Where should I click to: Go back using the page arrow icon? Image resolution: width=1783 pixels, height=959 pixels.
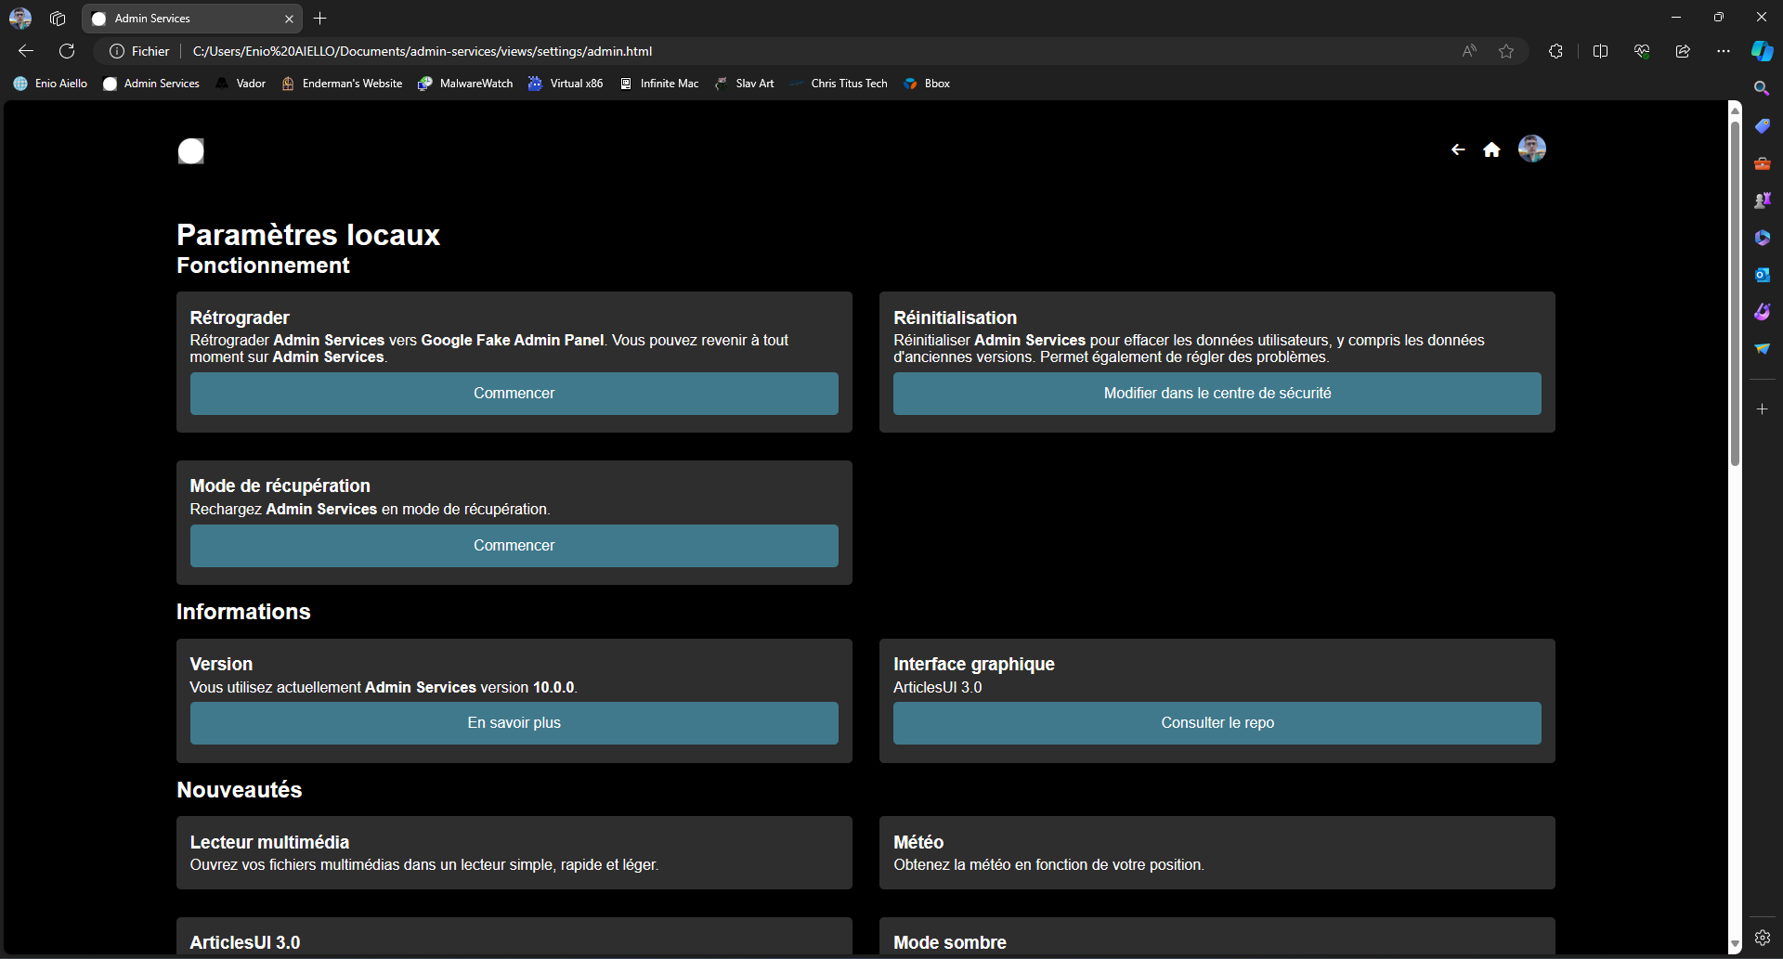(x=1458, y=149)
